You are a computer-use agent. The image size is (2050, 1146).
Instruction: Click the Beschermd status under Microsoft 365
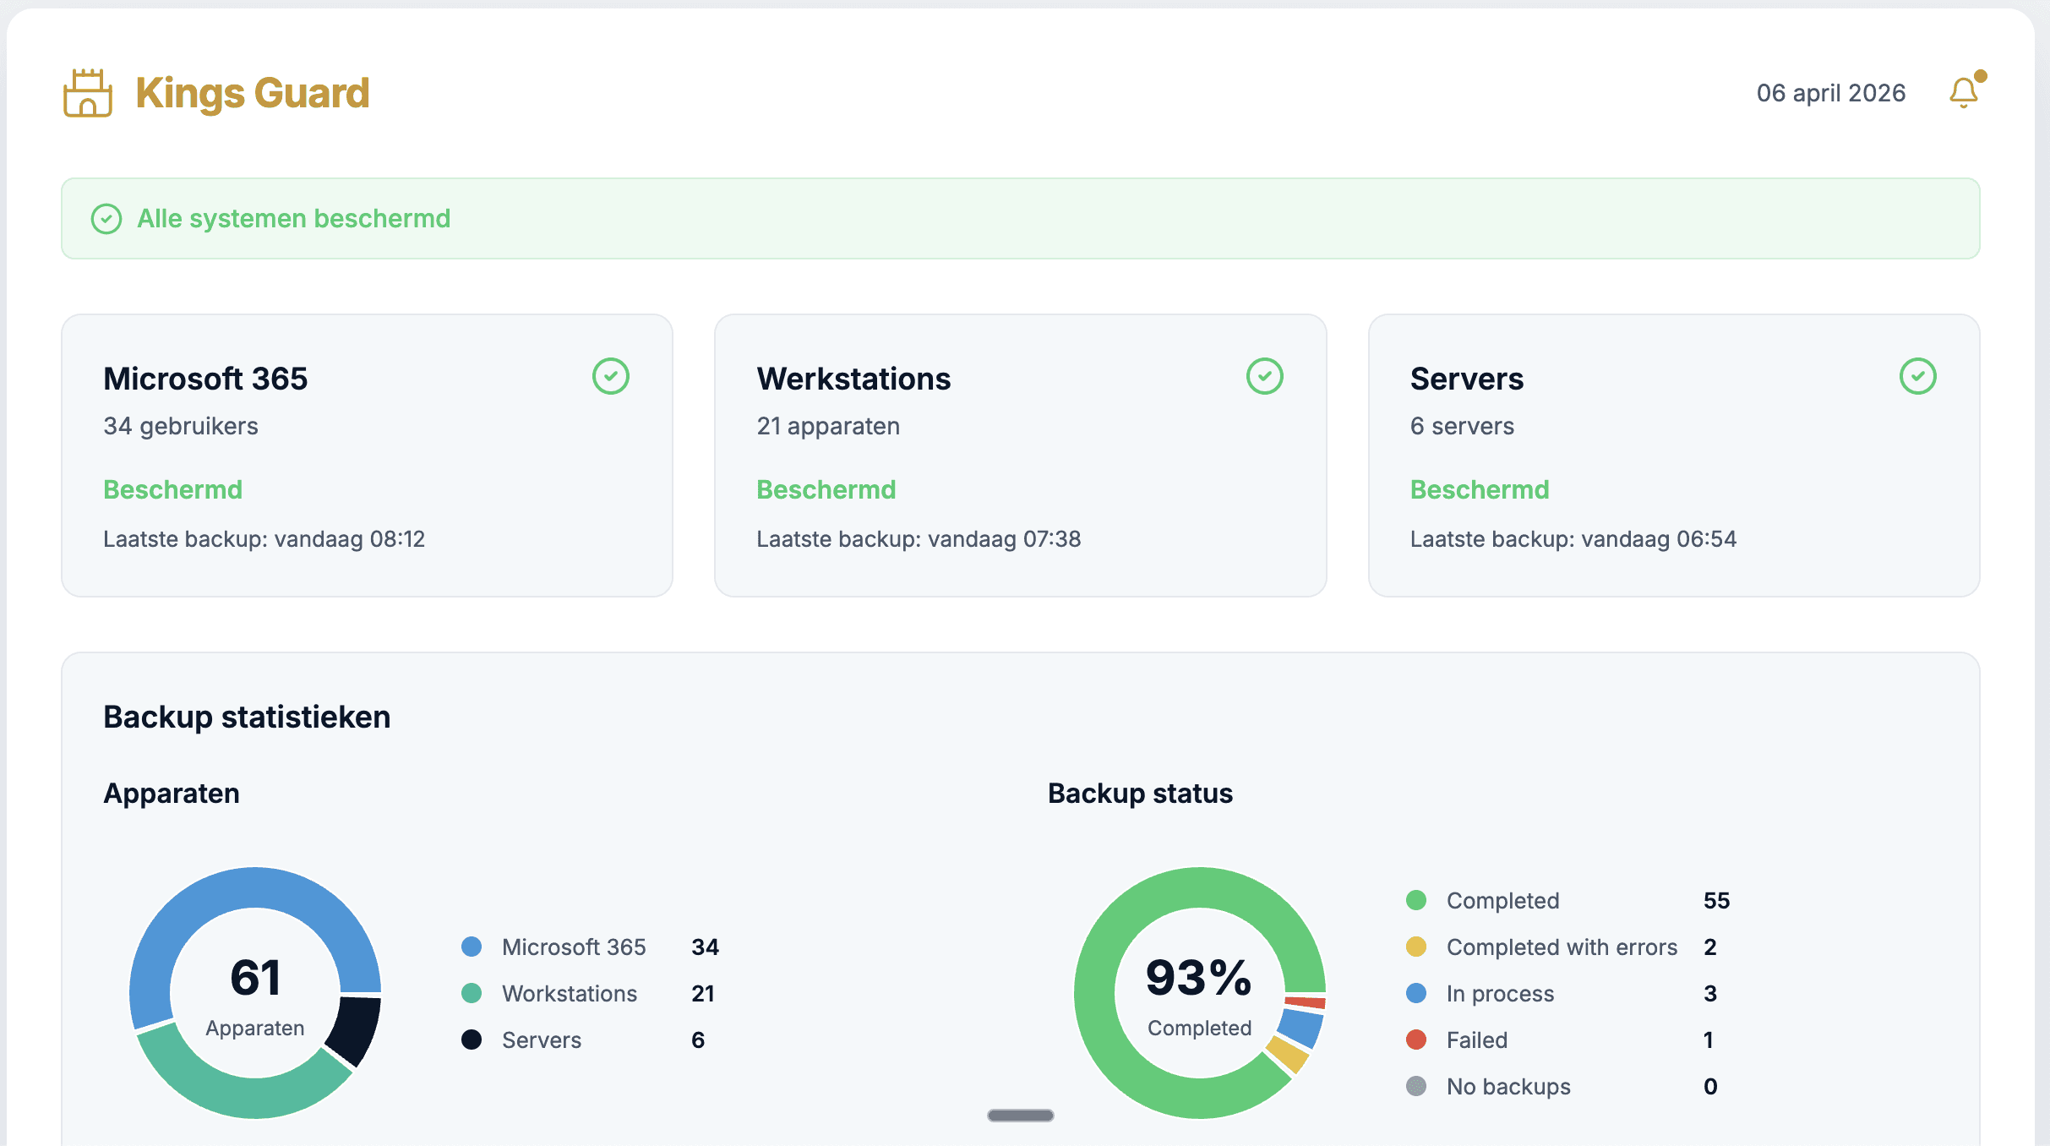172,489
